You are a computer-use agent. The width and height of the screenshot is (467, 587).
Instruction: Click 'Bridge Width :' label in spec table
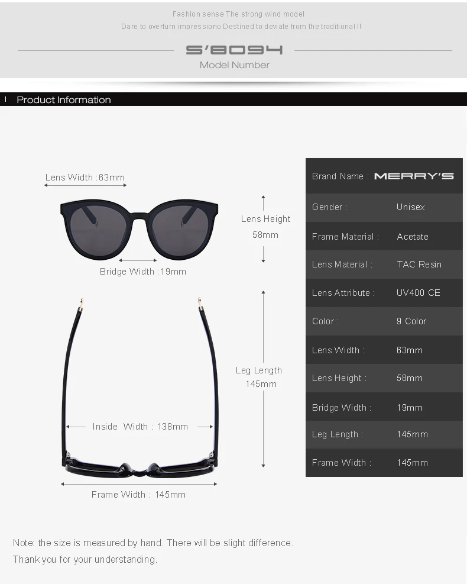[x=342, y=408]
